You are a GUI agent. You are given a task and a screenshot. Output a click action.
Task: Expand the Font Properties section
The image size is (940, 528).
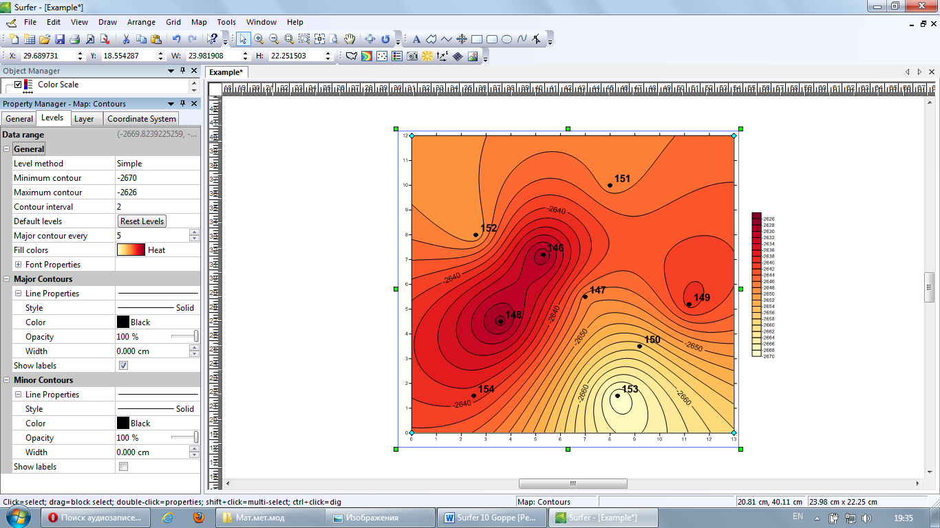(18, 265)
